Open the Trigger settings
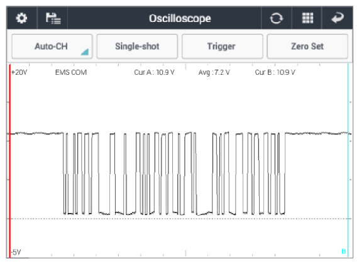359x264 pixels. [x=222, y=47]
